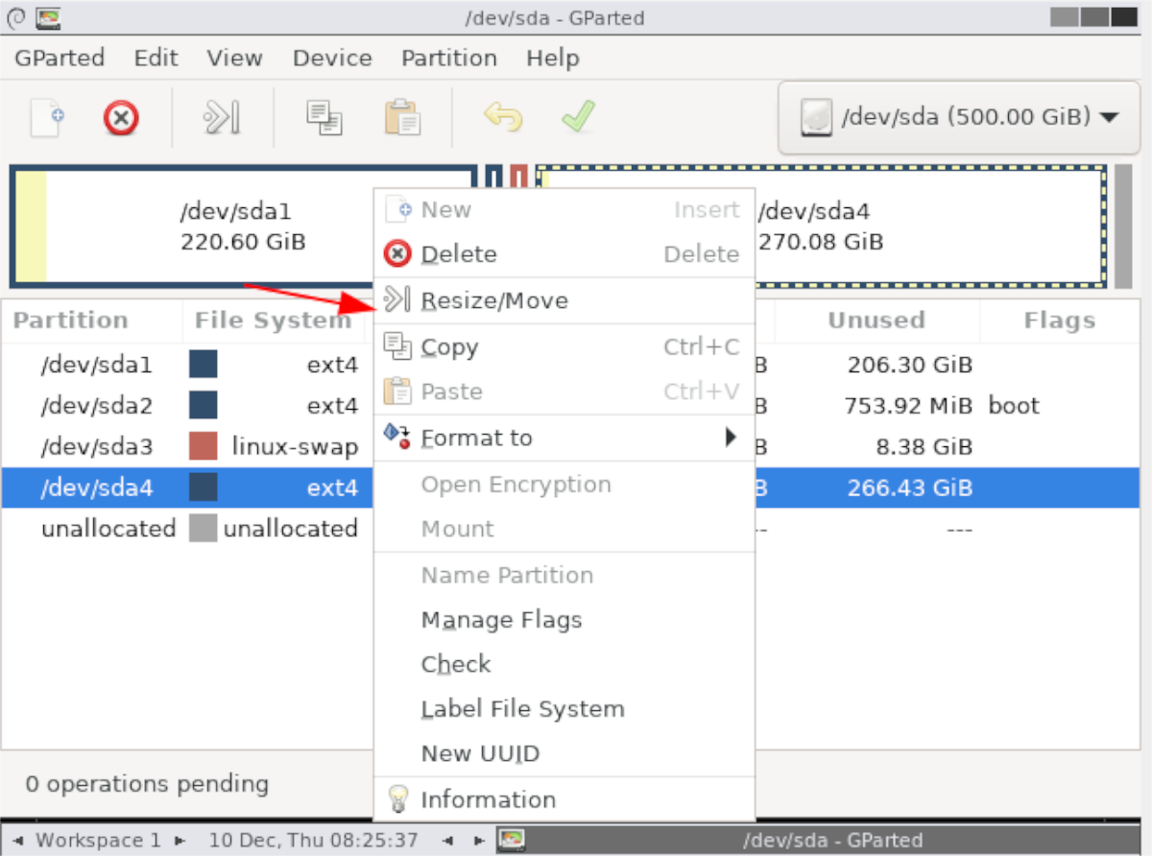Screen dimensions: 1152x856
Task: Choose Manage Flags from the context menu
Action: coord(501,620)
